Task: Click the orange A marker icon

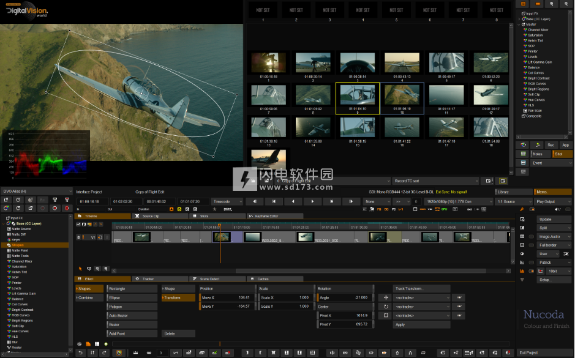Action: 171,209
